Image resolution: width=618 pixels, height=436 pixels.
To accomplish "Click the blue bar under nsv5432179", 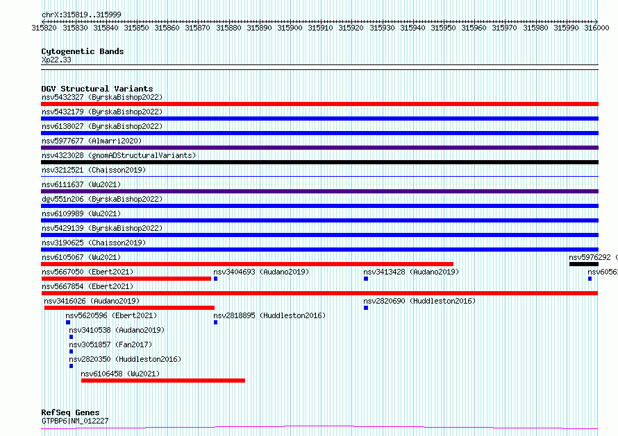I will pyautogui.click(x=319, y=119).
